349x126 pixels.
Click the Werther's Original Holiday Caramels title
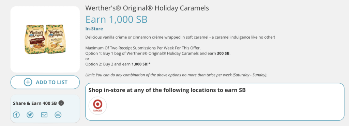(147, 8)
